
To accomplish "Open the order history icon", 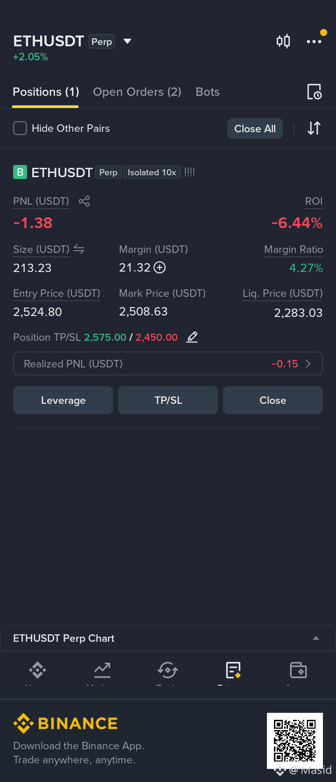I will [x=314, y=92].
